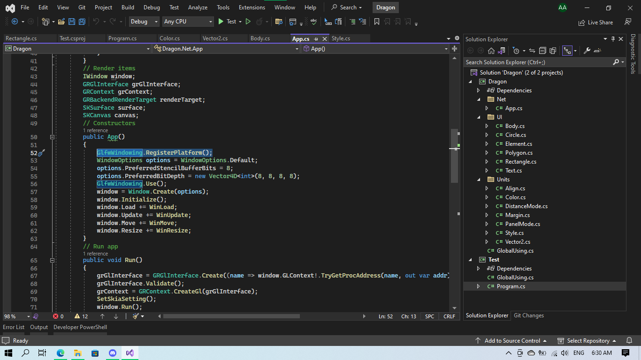Open the Debug configuration dropdown

click(x=144, y=22)
